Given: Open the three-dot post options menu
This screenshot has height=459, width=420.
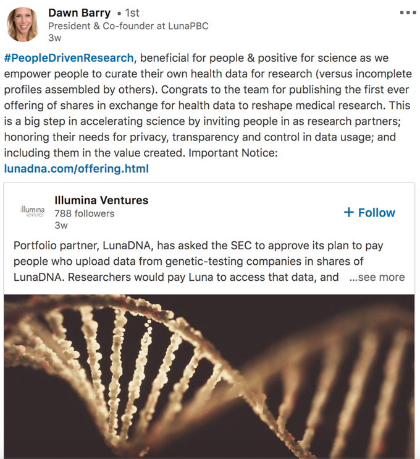Looking at the screenshot, I should tap(408, 12).
